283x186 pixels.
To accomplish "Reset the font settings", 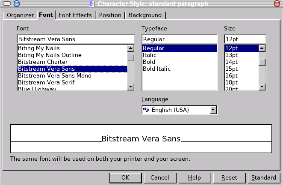I will [x=229, y=177].
